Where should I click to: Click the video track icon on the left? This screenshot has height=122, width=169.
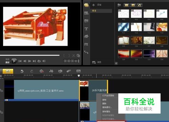1,90
